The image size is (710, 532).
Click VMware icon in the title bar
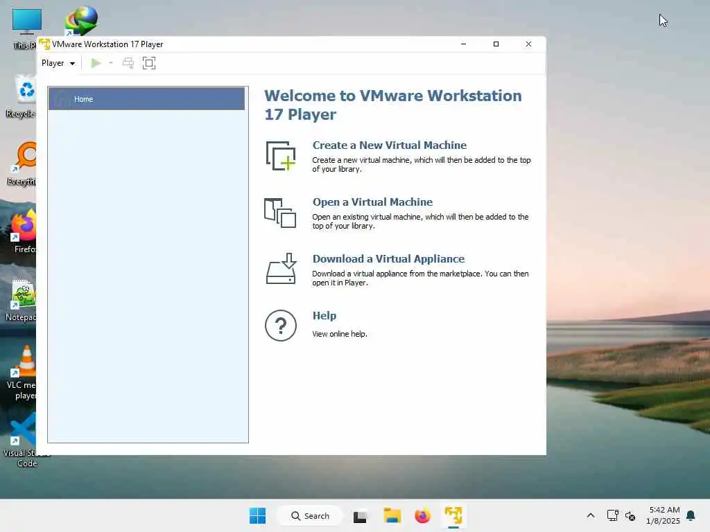[44, 44]
